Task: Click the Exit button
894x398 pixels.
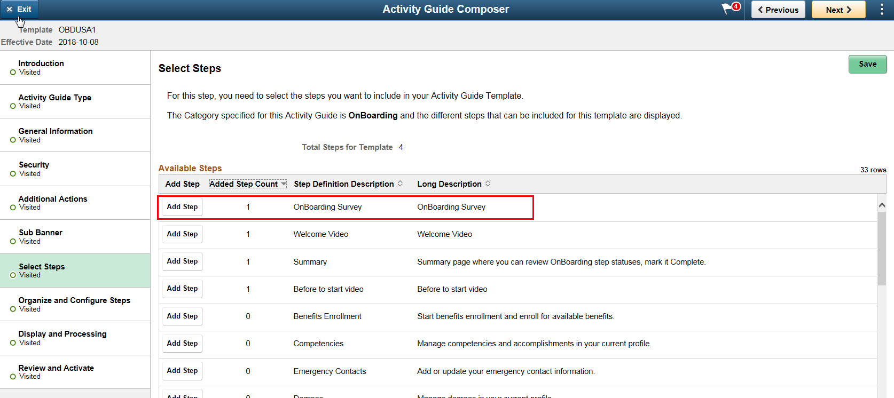Action: [x=19, y=9]
